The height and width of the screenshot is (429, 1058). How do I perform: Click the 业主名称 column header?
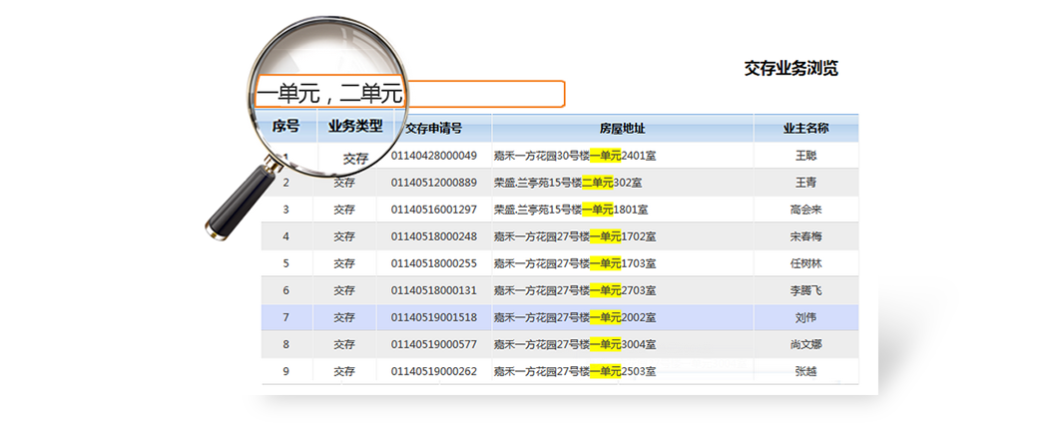click(805, 128)
